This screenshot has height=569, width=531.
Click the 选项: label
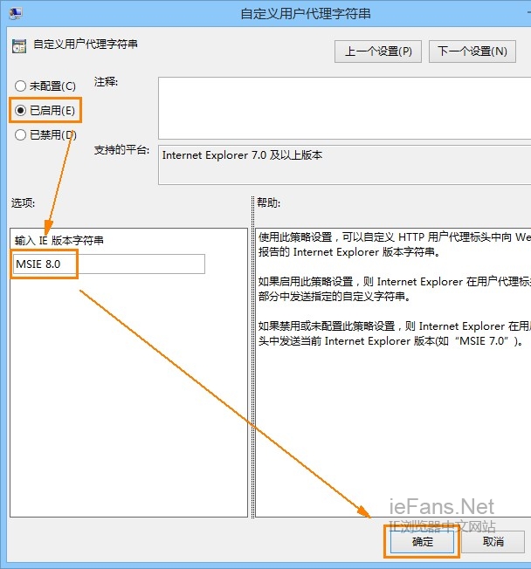tap(23, 202)
